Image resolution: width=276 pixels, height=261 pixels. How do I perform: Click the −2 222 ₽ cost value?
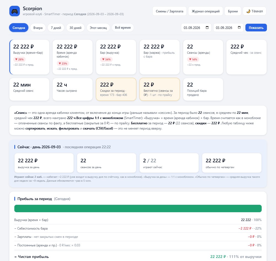point(245,228)
